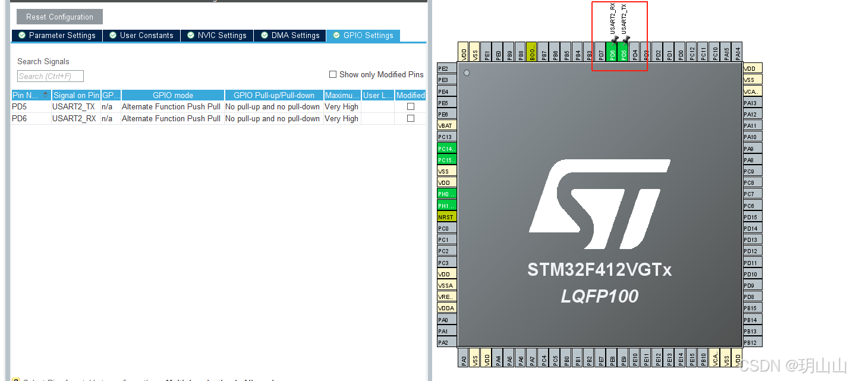Viewport: 850px width, 381px height.
Task: Click the Search Signals input field
Action: [x=50, y=75]
